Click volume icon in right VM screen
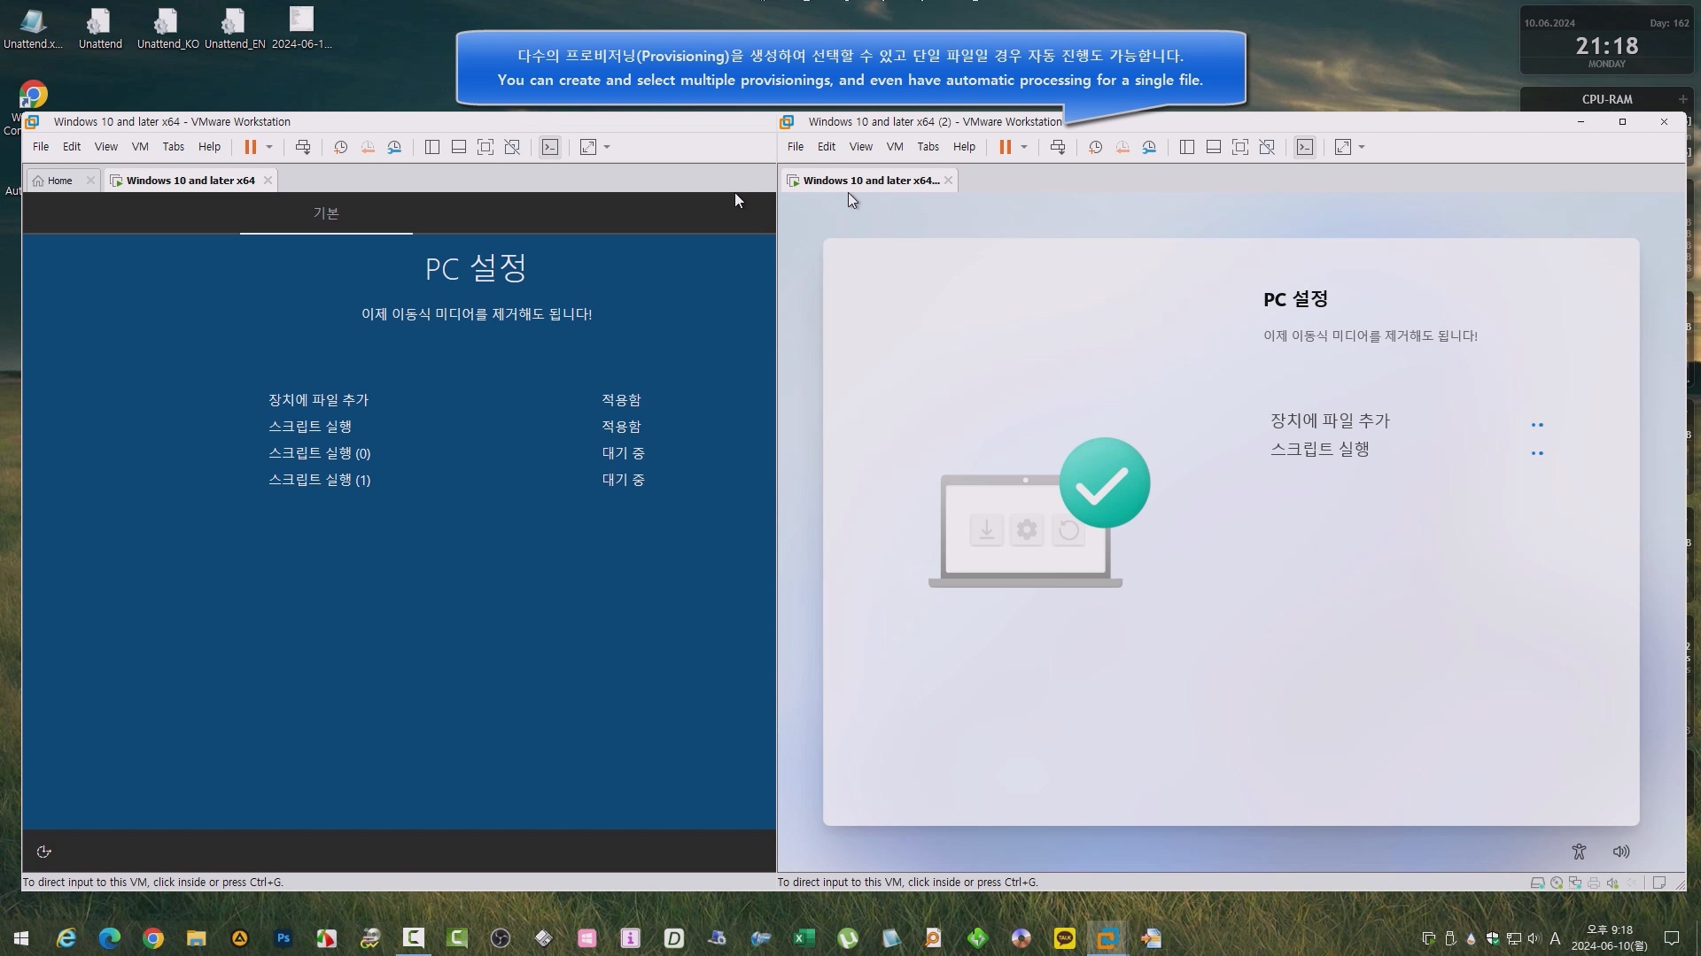The image size is (1701, 956). click(x=1621, y=852)
